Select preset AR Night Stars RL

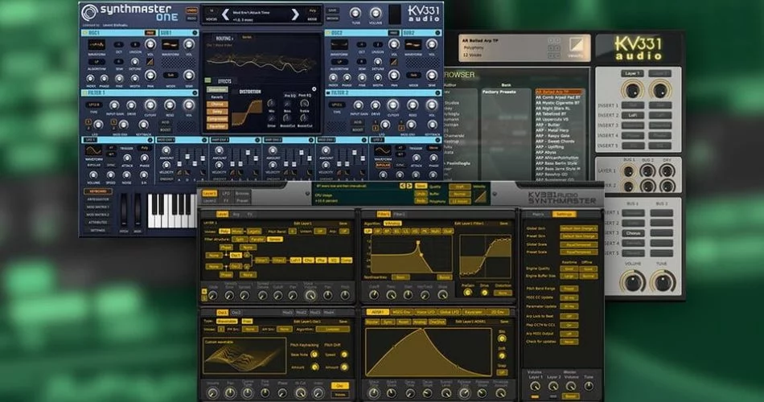tap(552, 109)
